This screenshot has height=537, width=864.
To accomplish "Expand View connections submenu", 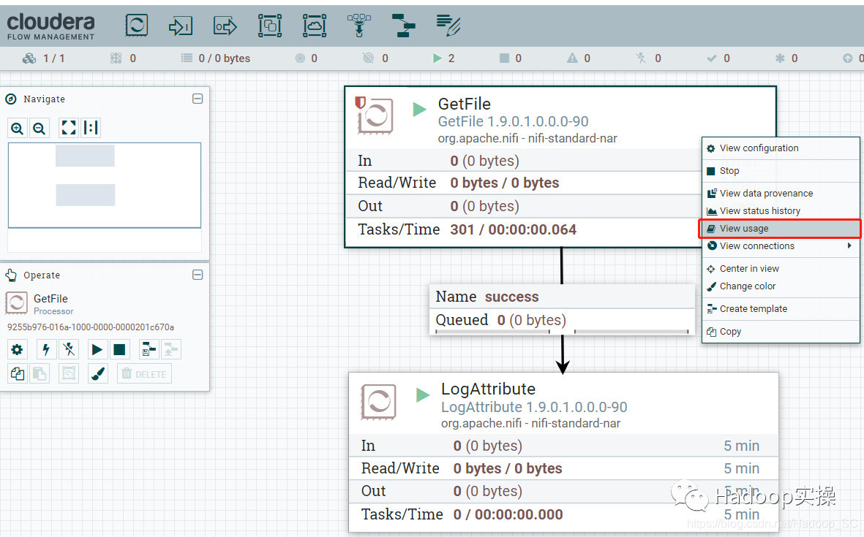I will coord(781,246).
